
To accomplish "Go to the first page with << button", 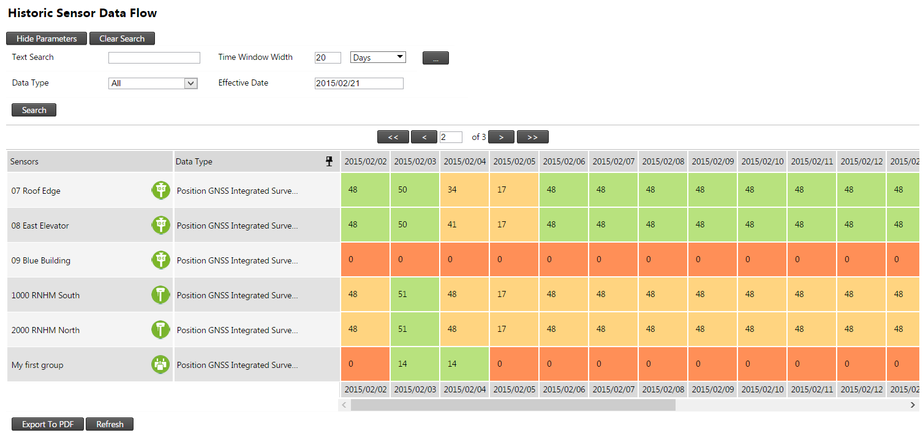I will 393,137.
